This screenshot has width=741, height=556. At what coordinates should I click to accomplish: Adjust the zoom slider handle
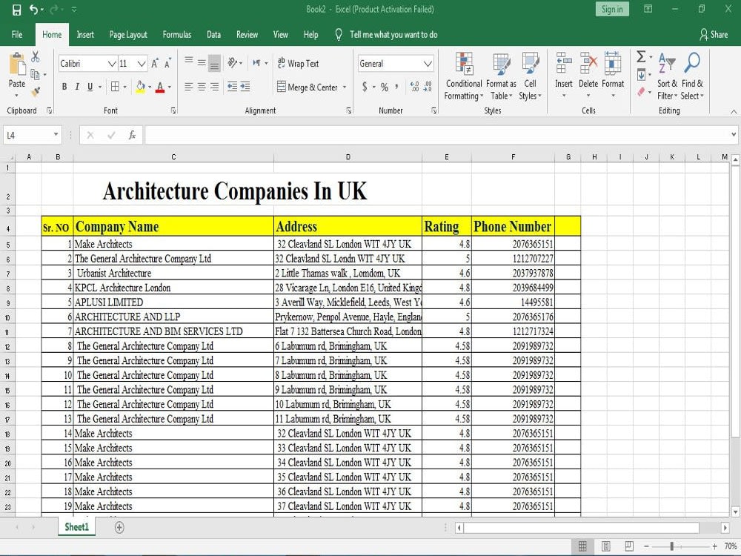671,546
